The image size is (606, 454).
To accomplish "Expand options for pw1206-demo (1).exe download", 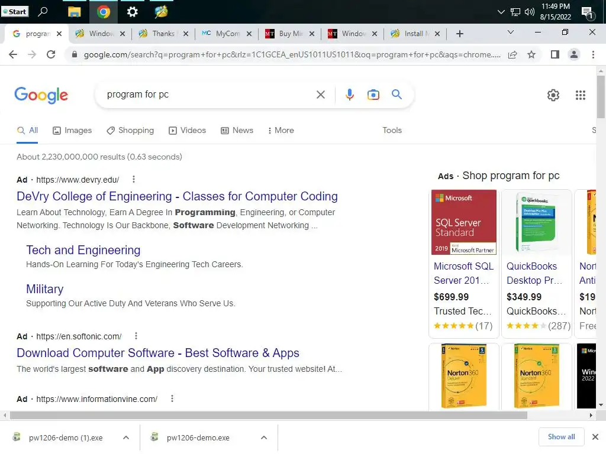I will pyautogui.click(x=126, y=437).
